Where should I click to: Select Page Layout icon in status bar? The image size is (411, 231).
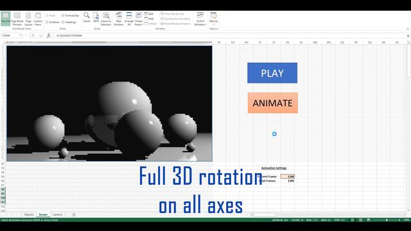click(x=361, y=220)
